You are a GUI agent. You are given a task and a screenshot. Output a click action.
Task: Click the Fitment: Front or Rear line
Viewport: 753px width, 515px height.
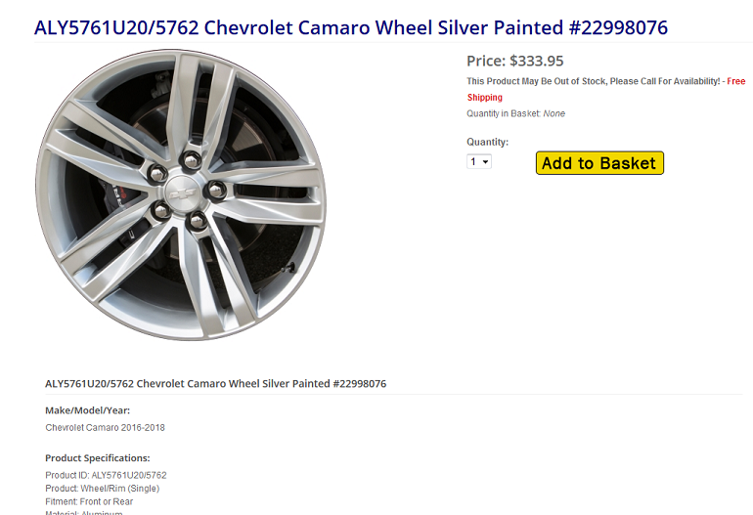[x=89, y=501]
